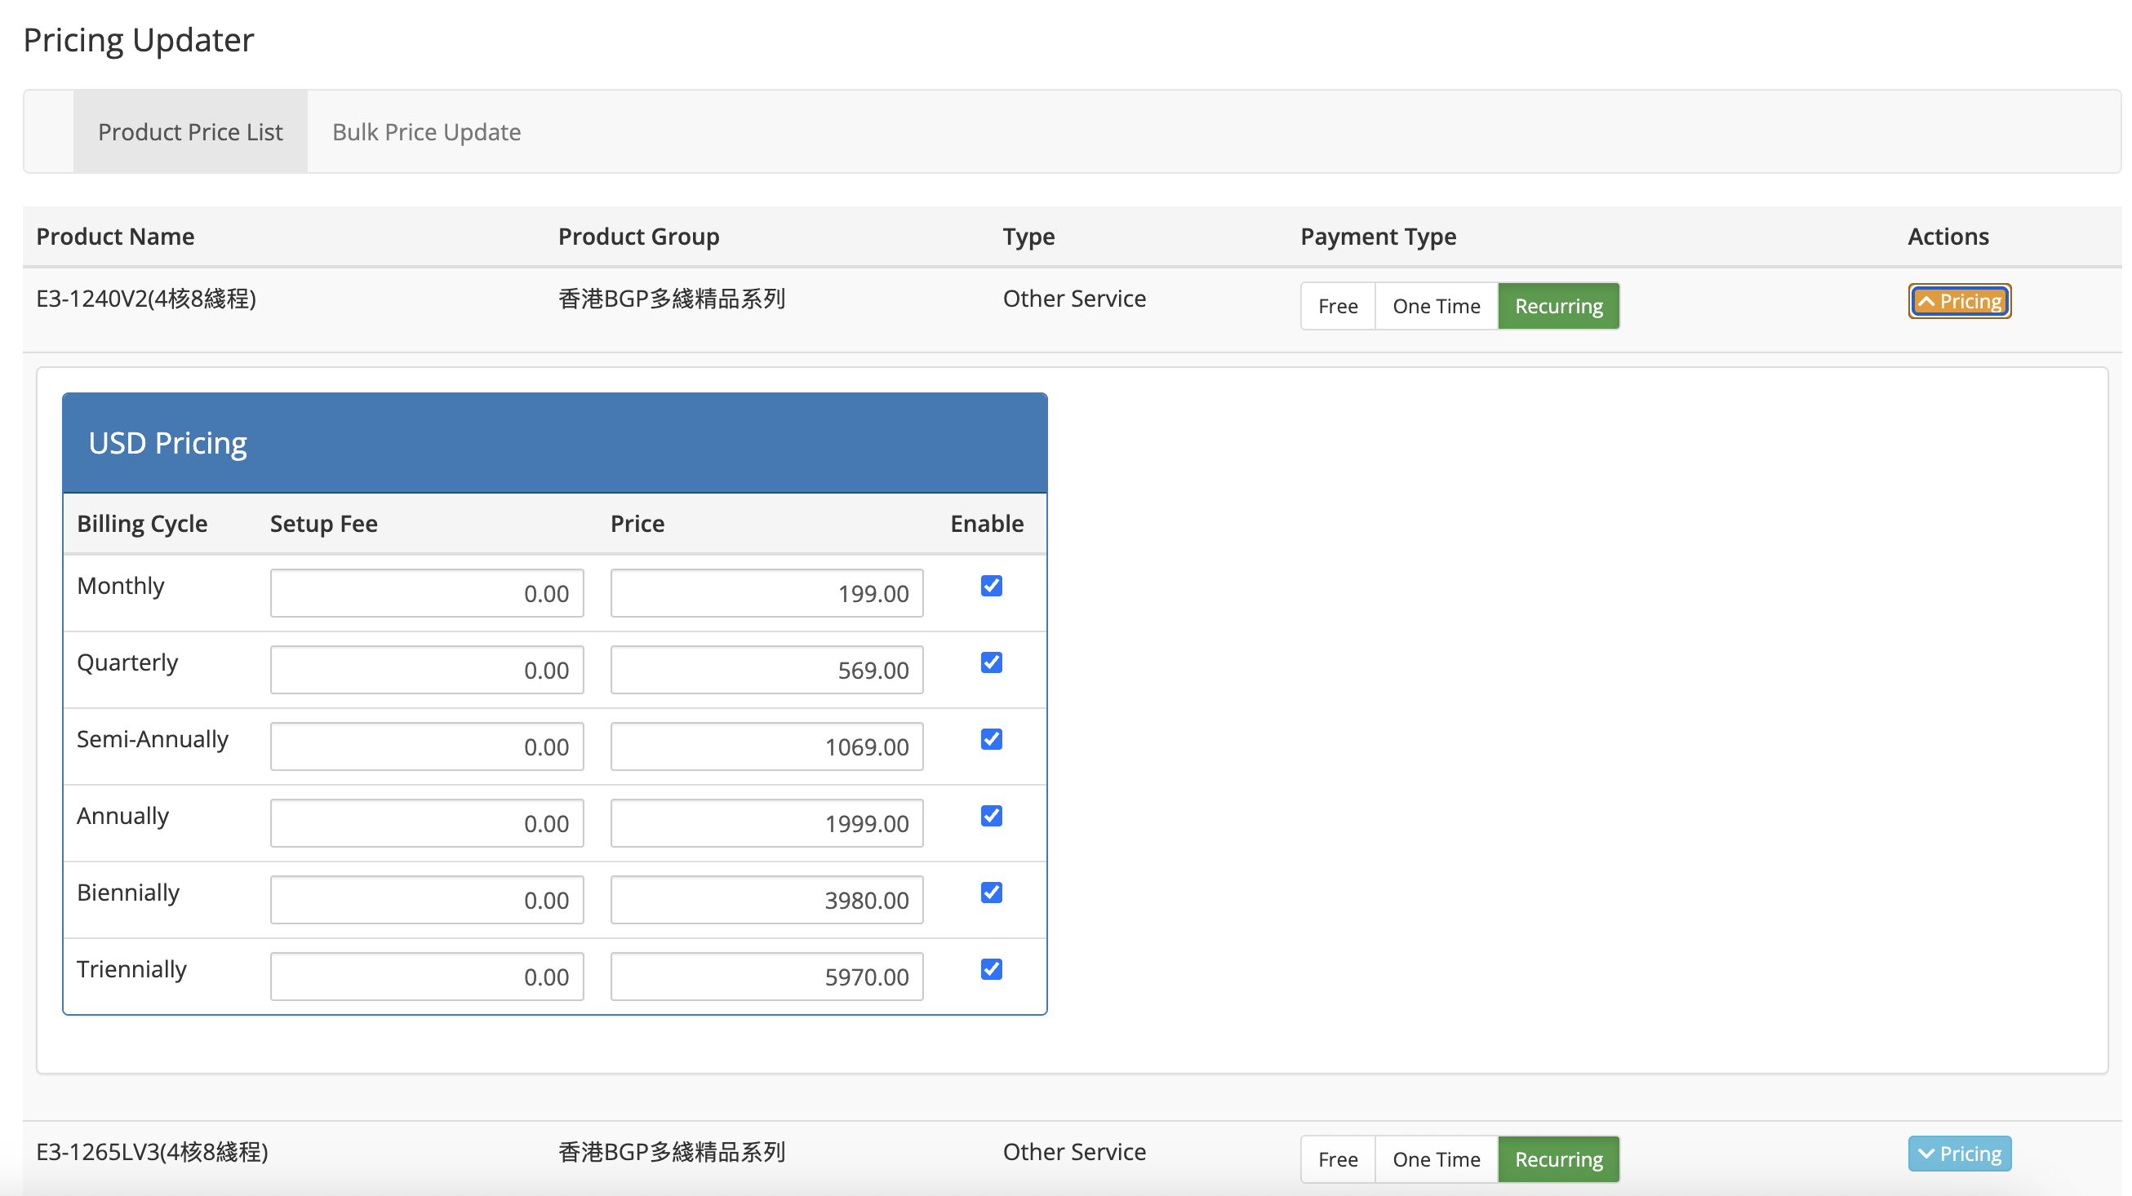
Task: Click Monthly price field showing 199.00
Action: [x=766, y=593]
